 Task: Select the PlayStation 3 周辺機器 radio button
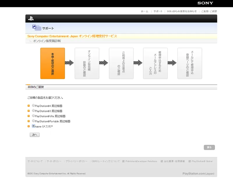point(33,111)
